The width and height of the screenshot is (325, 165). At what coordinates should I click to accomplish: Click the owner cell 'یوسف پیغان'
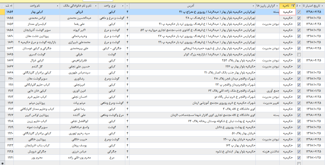click(x=79, y=145)
